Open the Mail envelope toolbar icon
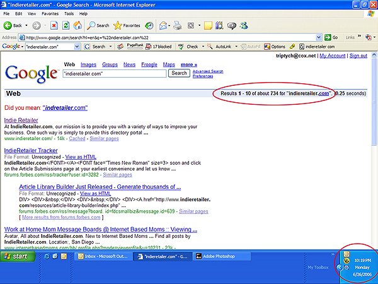This screenshot has height=284, width=378. pyautogui.click(x=163, y=26)
